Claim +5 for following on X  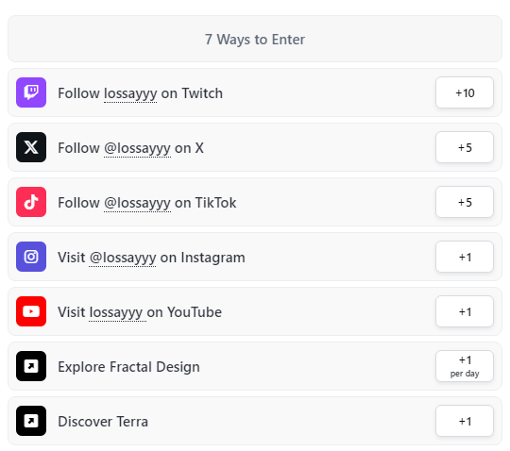[465, 147]
